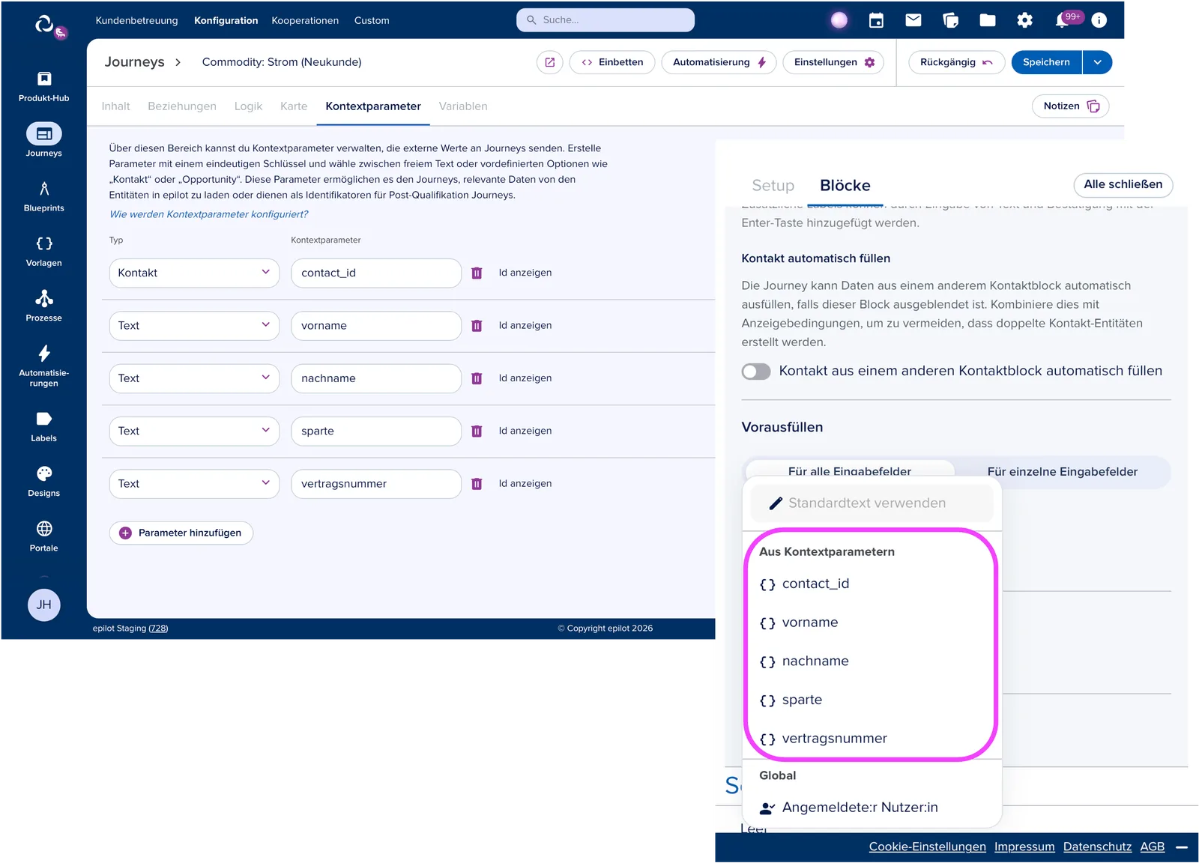This screenshot has width=1199, height=863.
Task: Click the Standardtext verwenden field
Action: pos(872,503)
